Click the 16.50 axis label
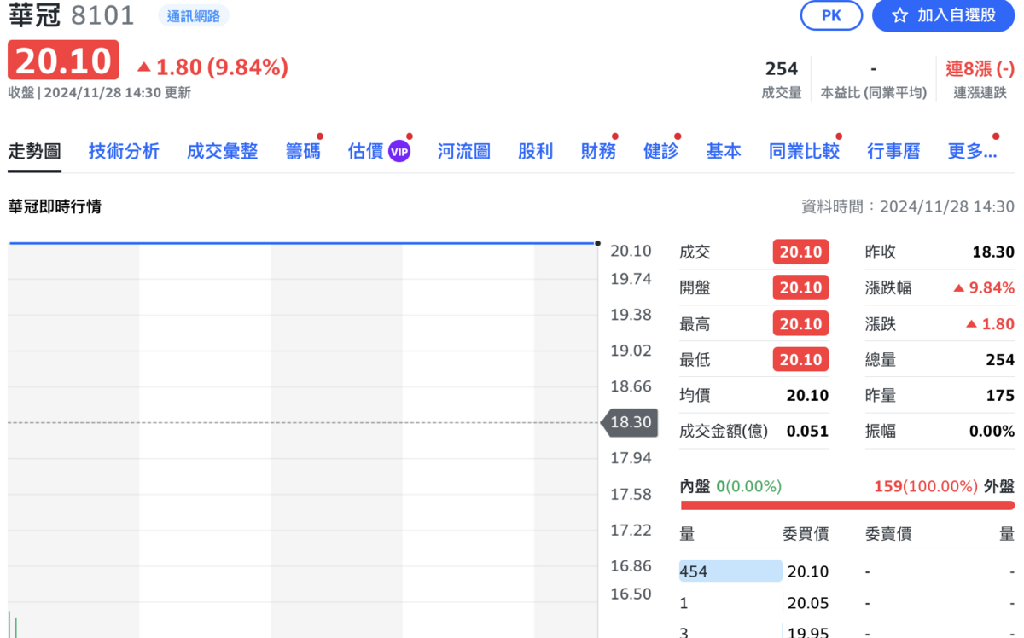1024x638 pixels. [631, 594]
